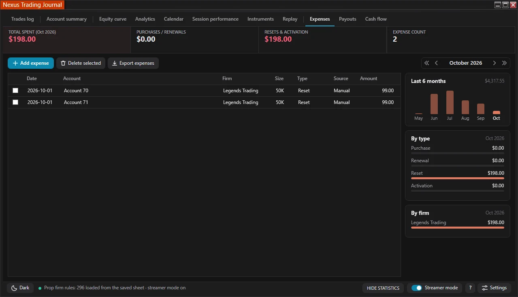Check the Account 70 row checkbox
Screen dimensions: 518x297
(x=15, y=91)
